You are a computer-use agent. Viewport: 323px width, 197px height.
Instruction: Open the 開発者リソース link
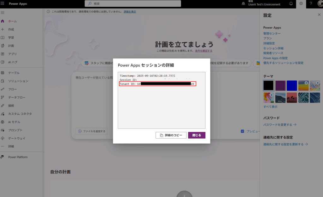point(273,53)
